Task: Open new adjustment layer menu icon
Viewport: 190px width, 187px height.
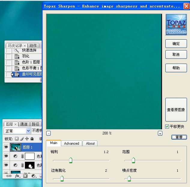Action: pos(34,176)
